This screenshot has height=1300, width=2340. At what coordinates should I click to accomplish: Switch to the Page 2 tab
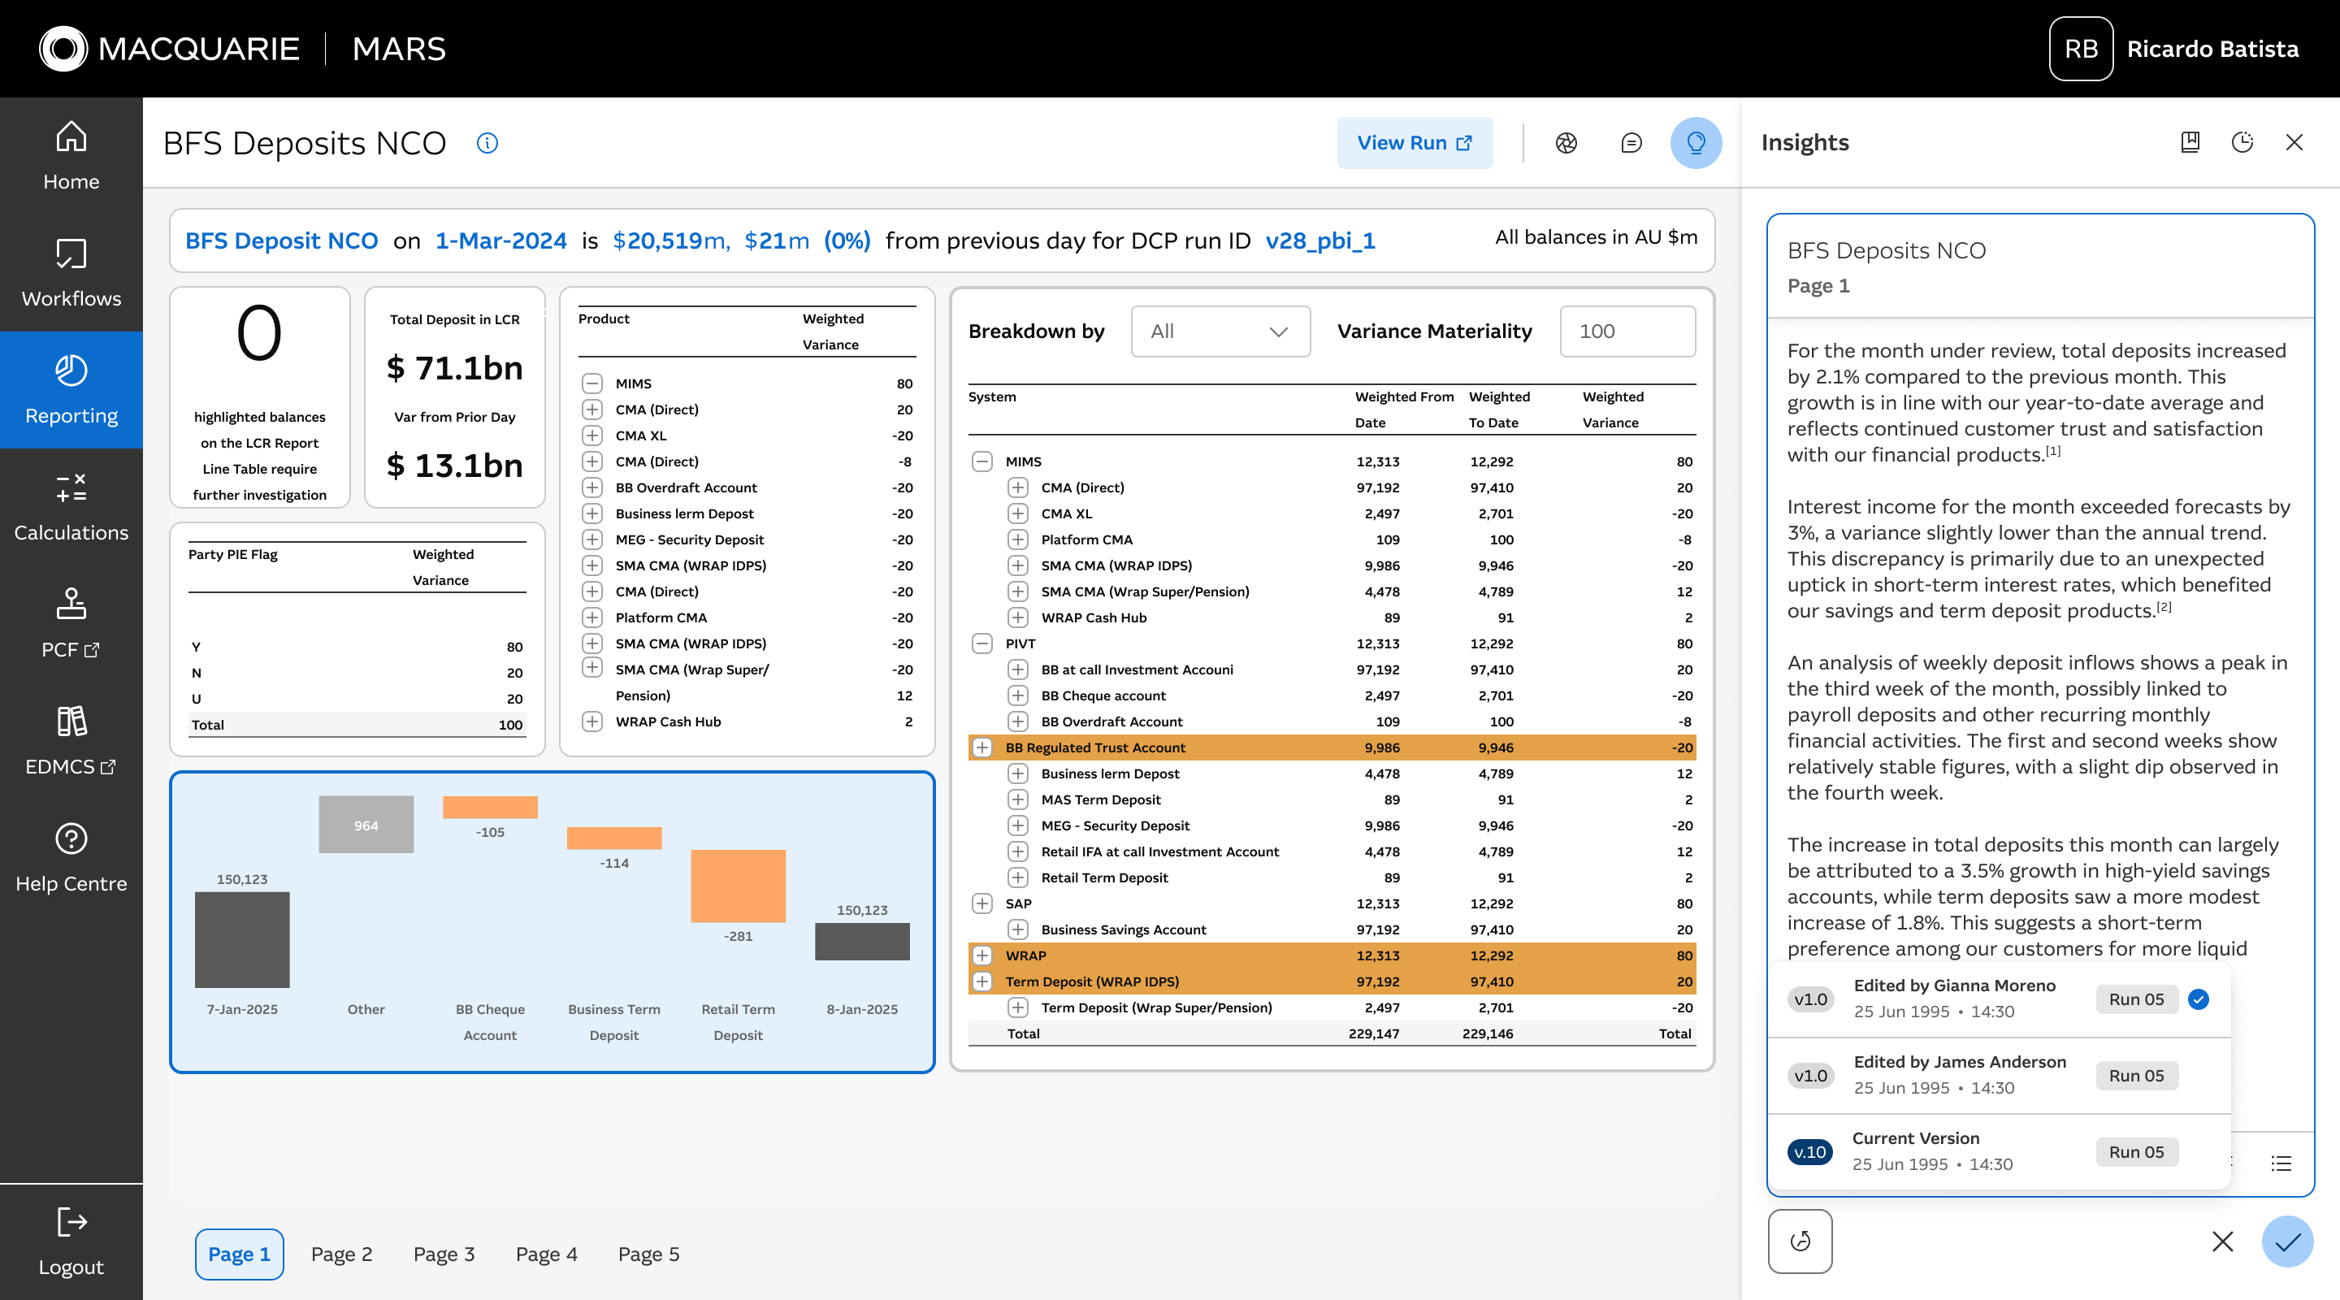(x=341, y=1254)
